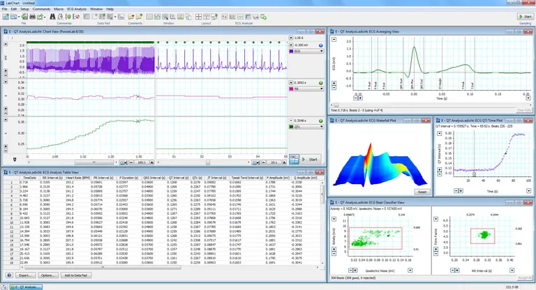The width and height of the screenshot is (536, 290).
Task: Click the green info icon on the QTc channel
Action: 320,121
